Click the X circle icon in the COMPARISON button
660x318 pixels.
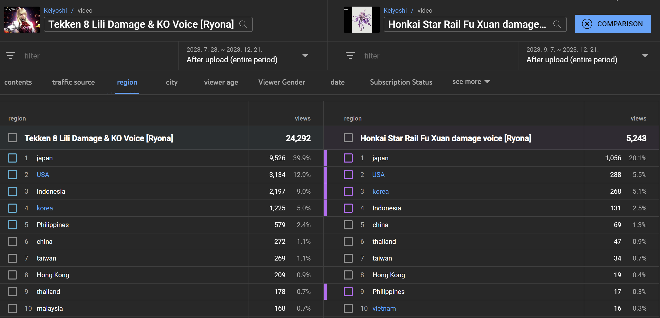(587, 24)
